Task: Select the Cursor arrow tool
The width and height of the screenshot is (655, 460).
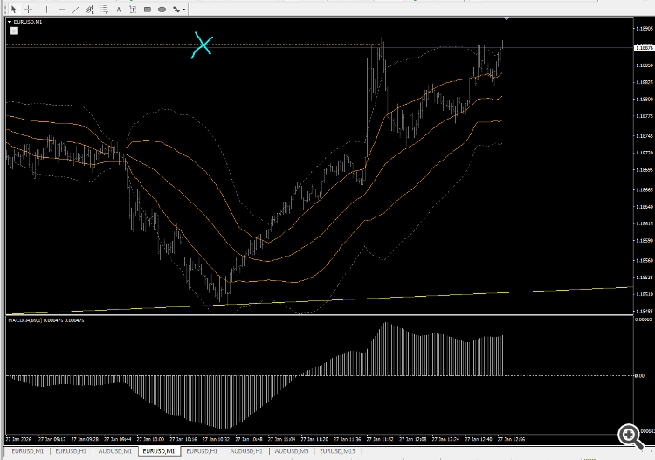Action: pos(14,10)
